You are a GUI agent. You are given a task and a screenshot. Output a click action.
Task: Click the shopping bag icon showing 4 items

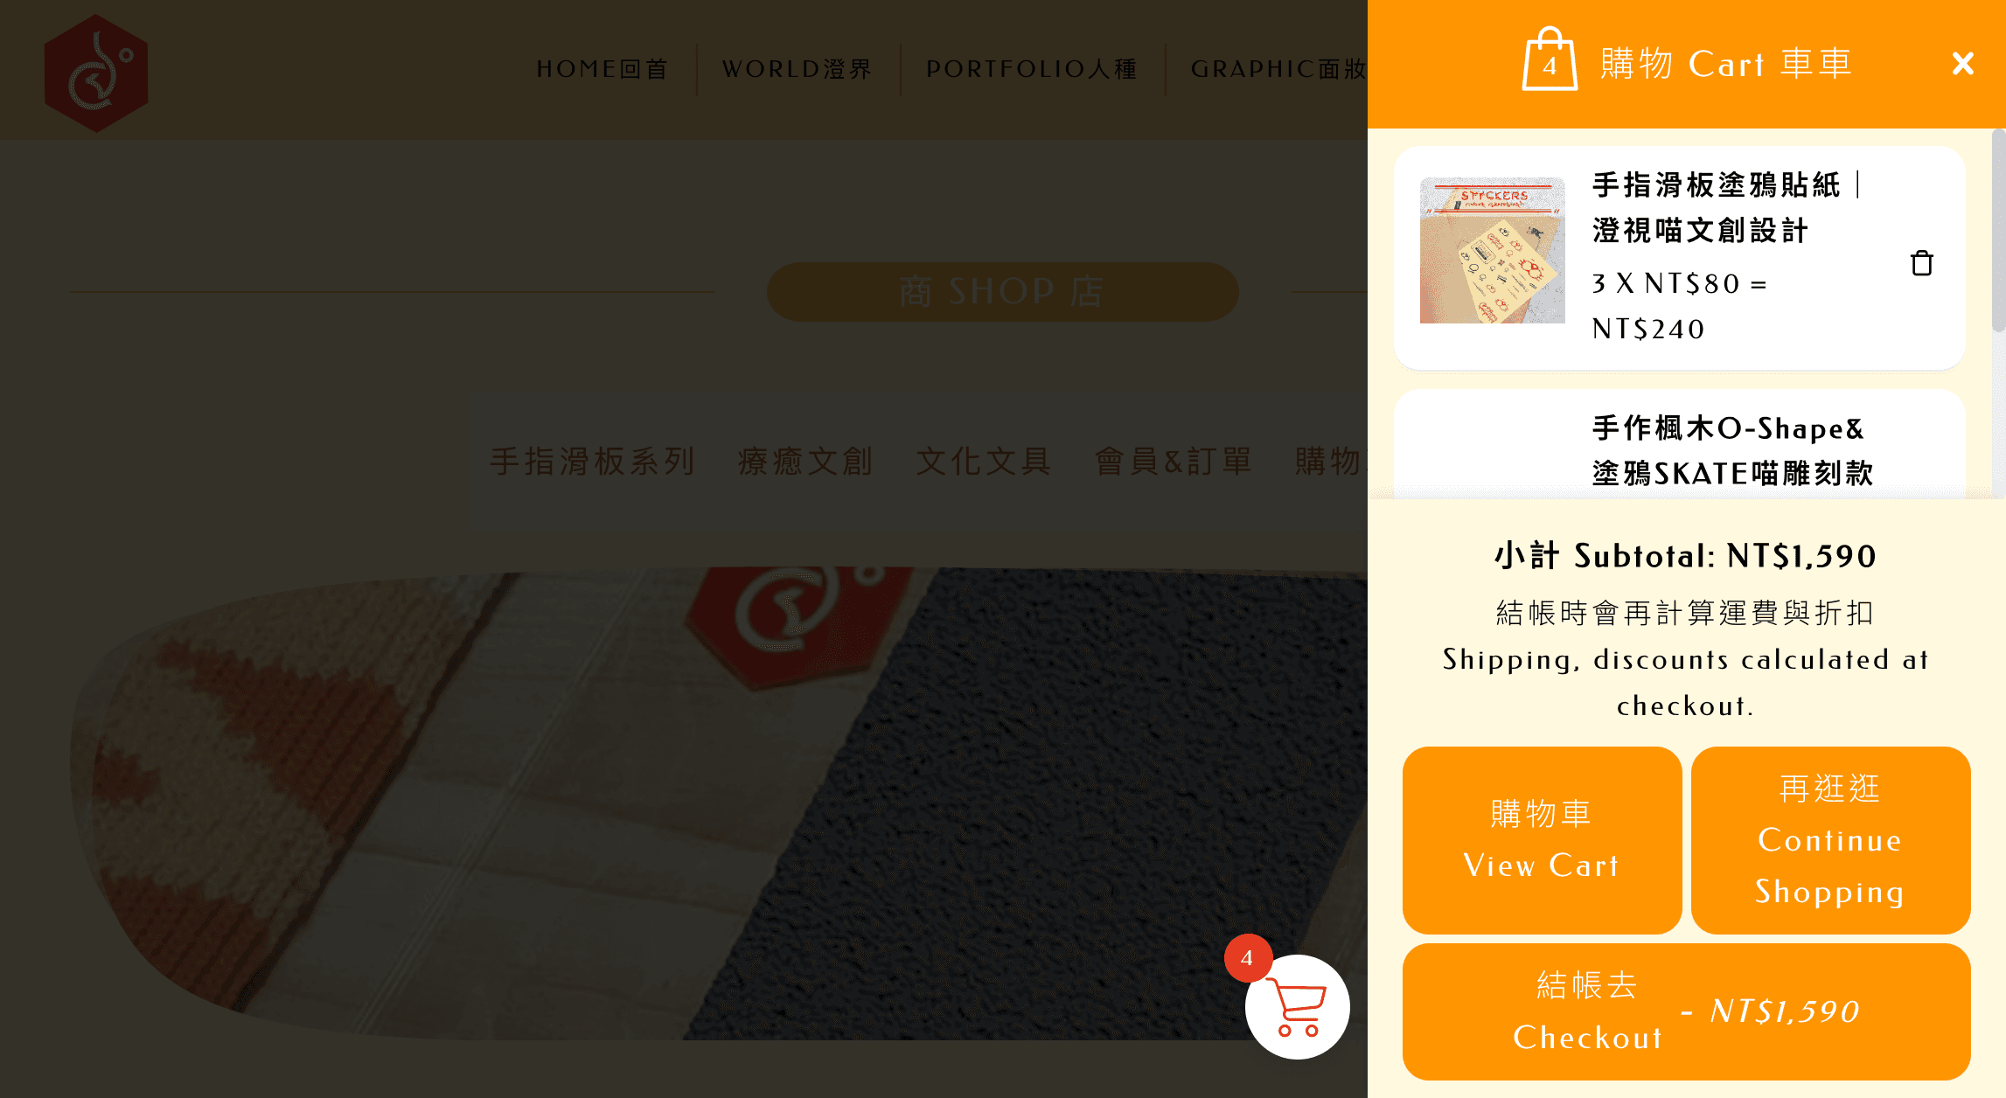[1550, 59]
